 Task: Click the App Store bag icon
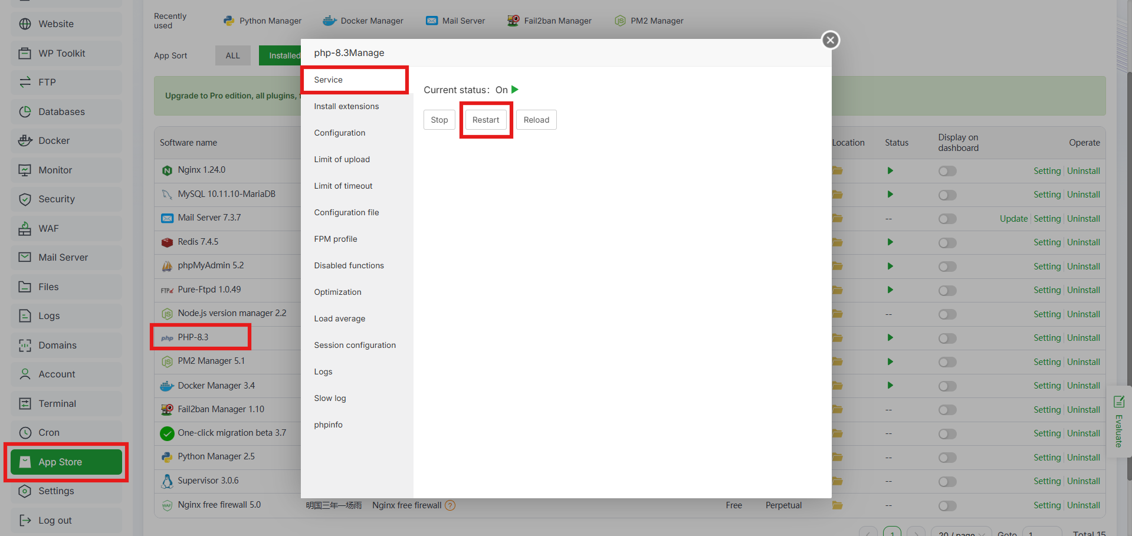click(x=25, y=462)
